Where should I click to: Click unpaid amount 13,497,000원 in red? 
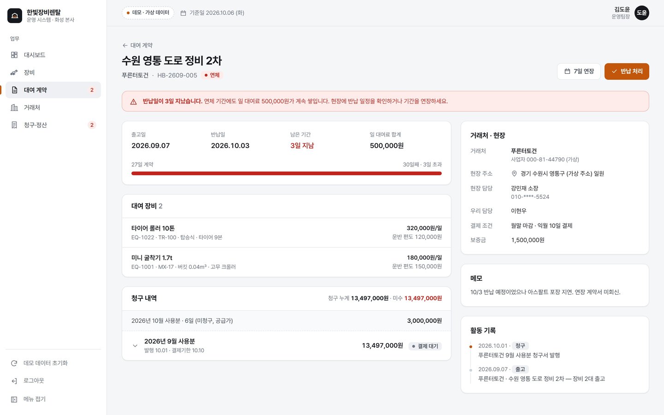423,298
